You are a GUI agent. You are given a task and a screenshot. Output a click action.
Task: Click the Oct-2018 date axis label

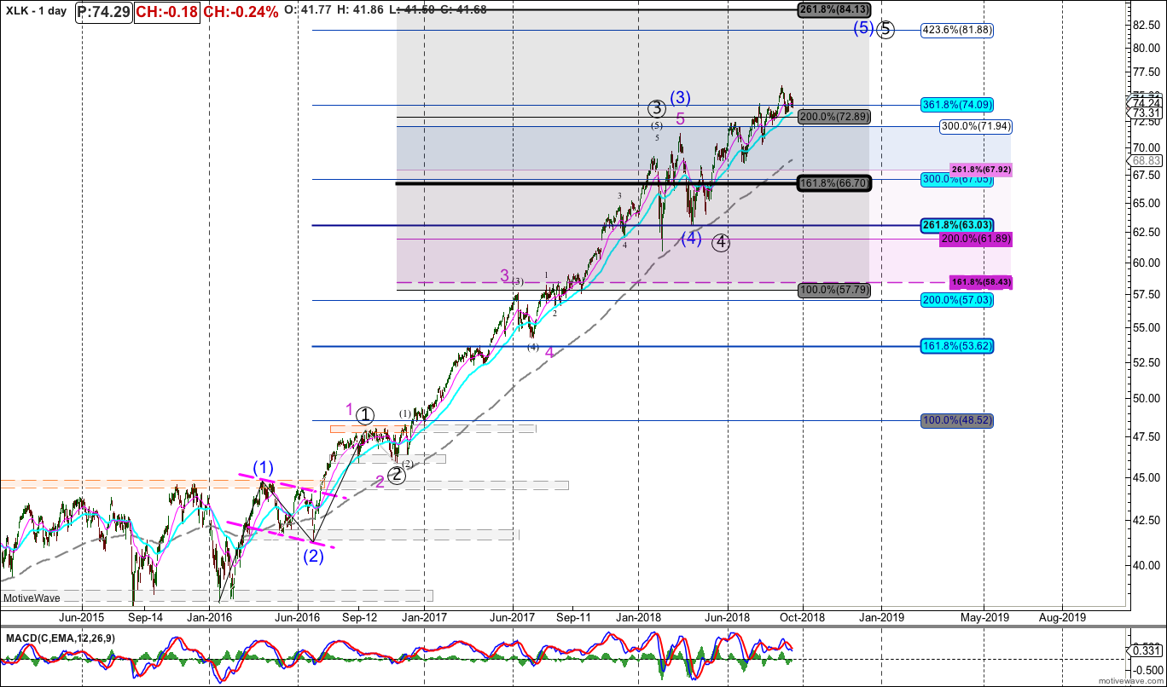coord(804,617)
